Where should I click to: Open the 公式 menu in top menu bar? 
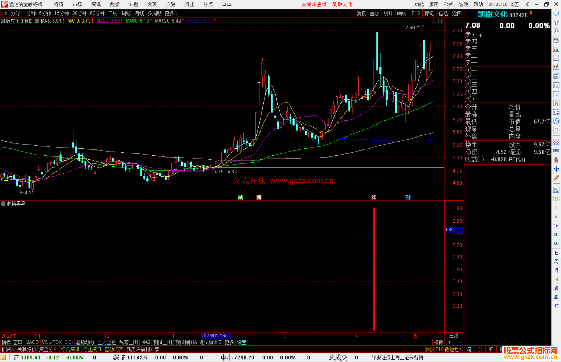[x=448, y=4]
